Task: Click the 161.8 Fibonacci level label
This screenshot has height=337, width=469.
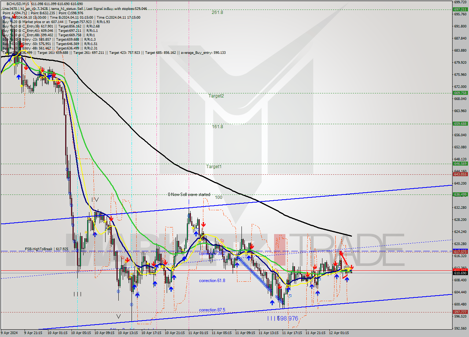Action: (217, 127)
